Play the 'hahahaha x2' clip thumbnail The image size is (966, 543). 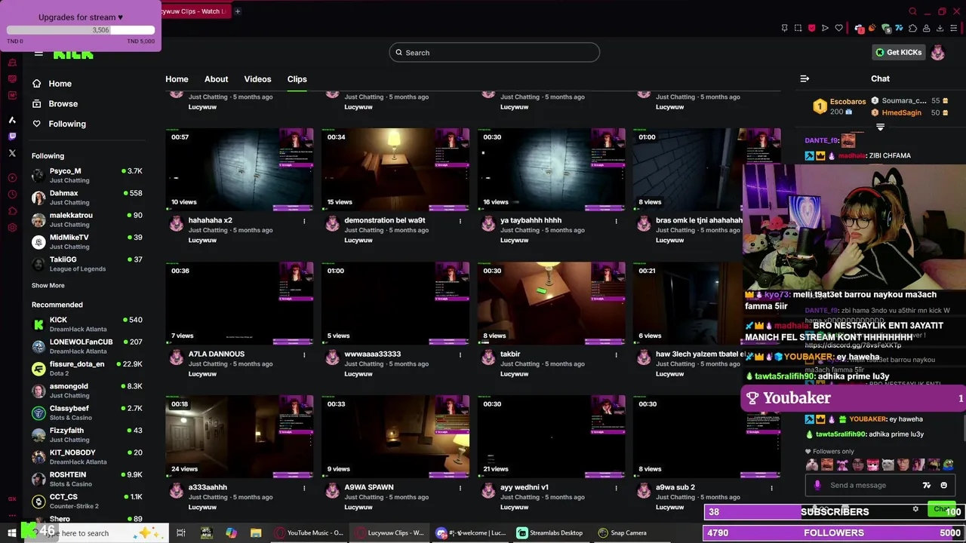[239, 170]
